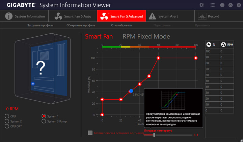243x142 pixels.
Task: Minimize the System Information Viewer window
Action: click(x=222, y=5)
